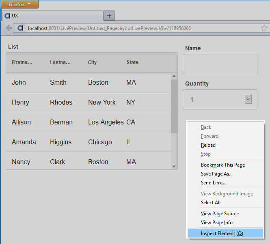Select the UX browser tab

click(53, 16)
